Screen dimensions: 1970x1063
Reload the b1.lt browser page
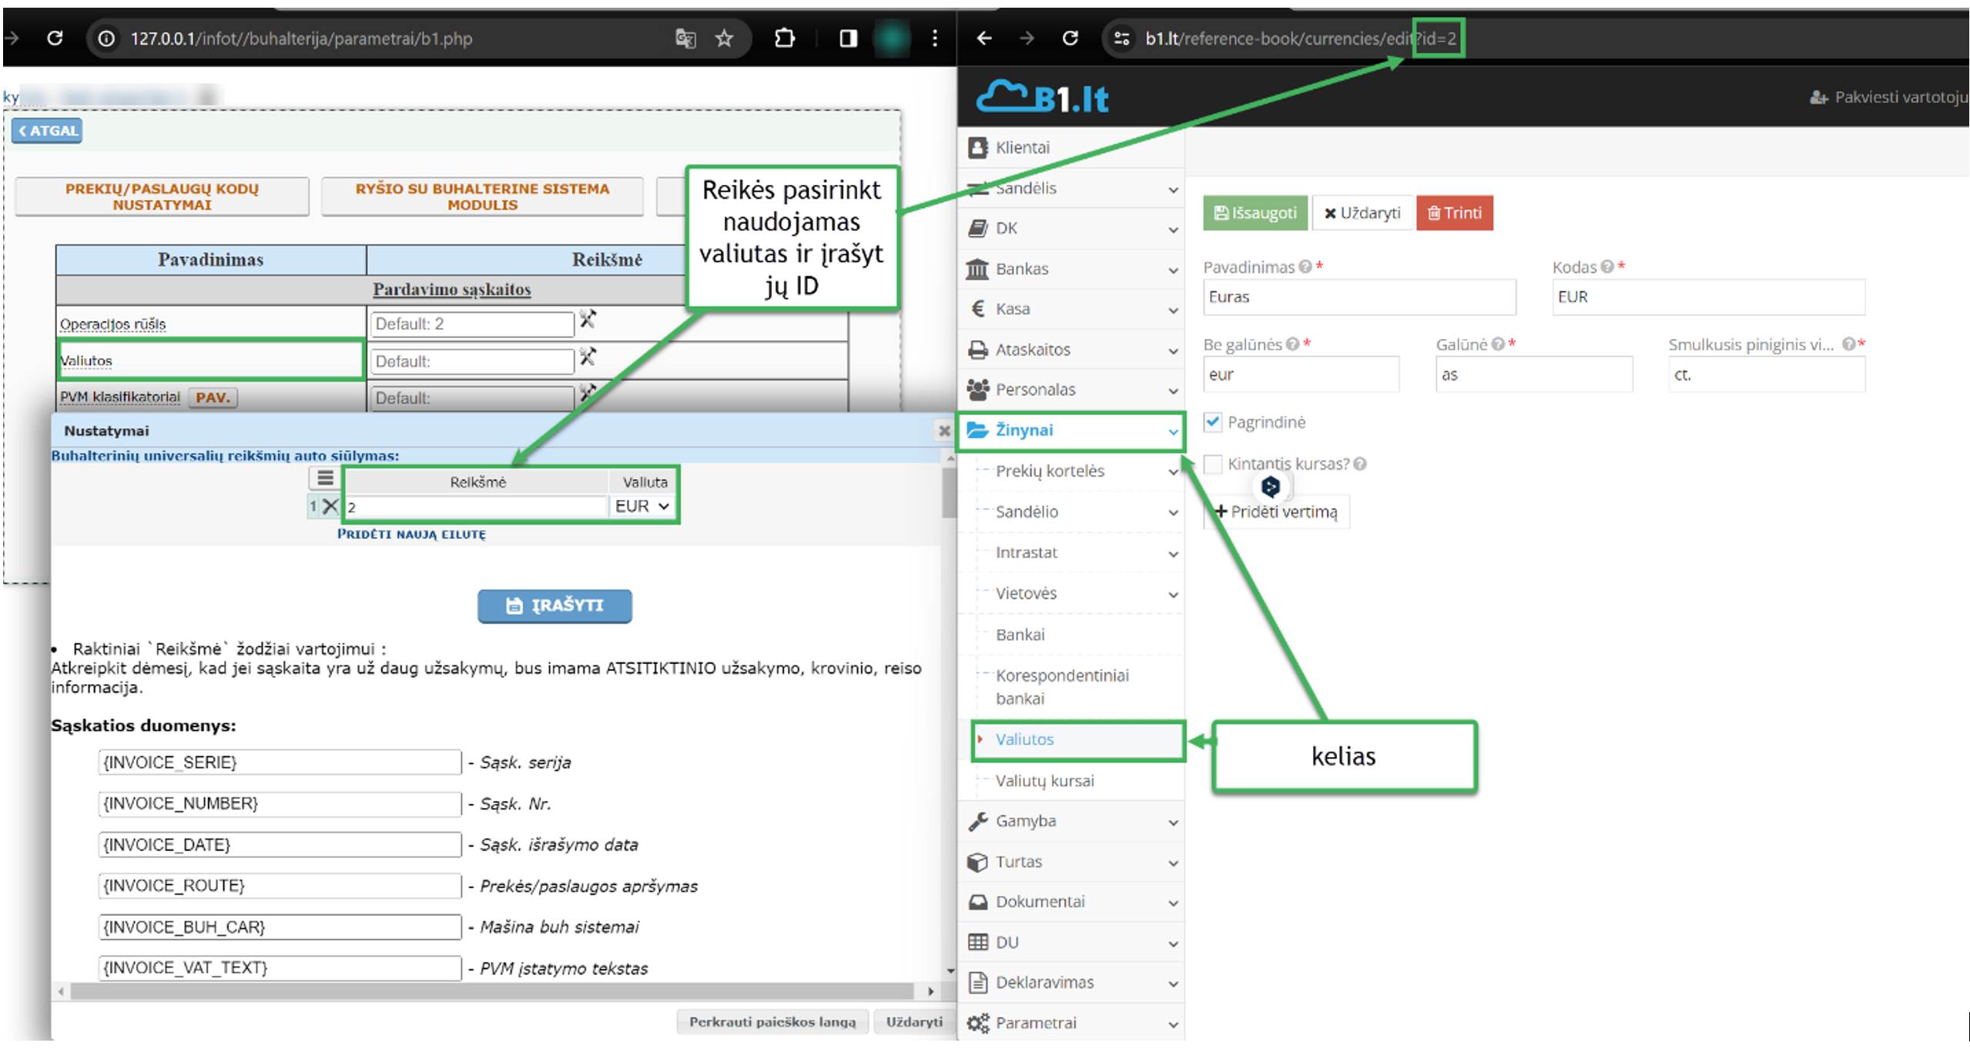click(x=1070, y=38)
